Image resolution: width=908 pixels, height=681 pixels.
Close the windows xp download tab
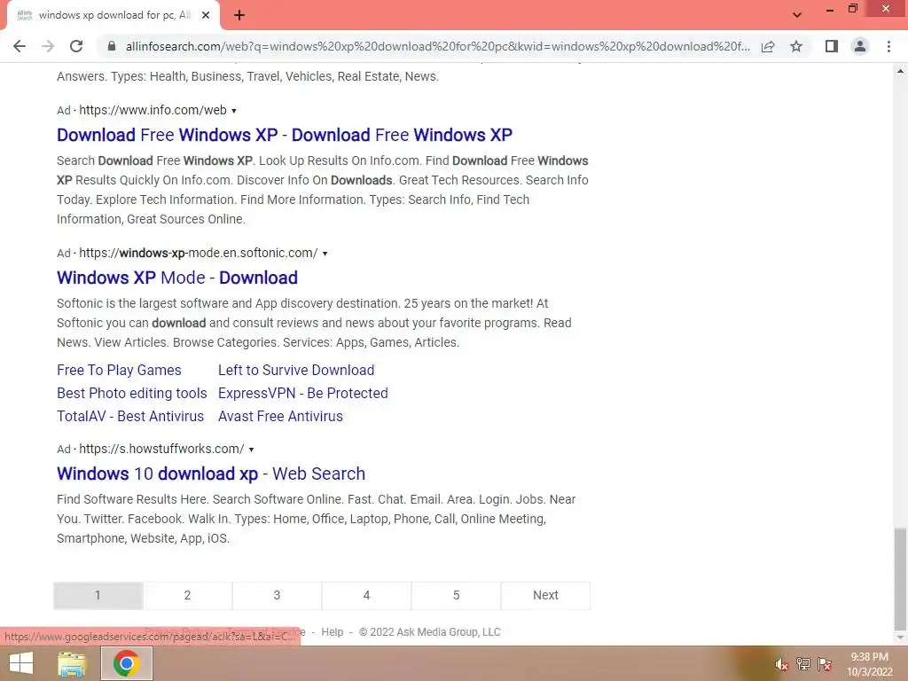click(x=206, y=16)
